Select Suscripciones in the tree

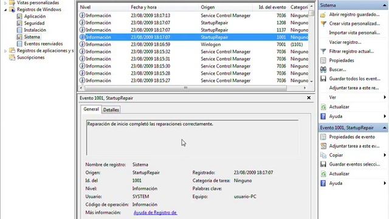point(31,57)
